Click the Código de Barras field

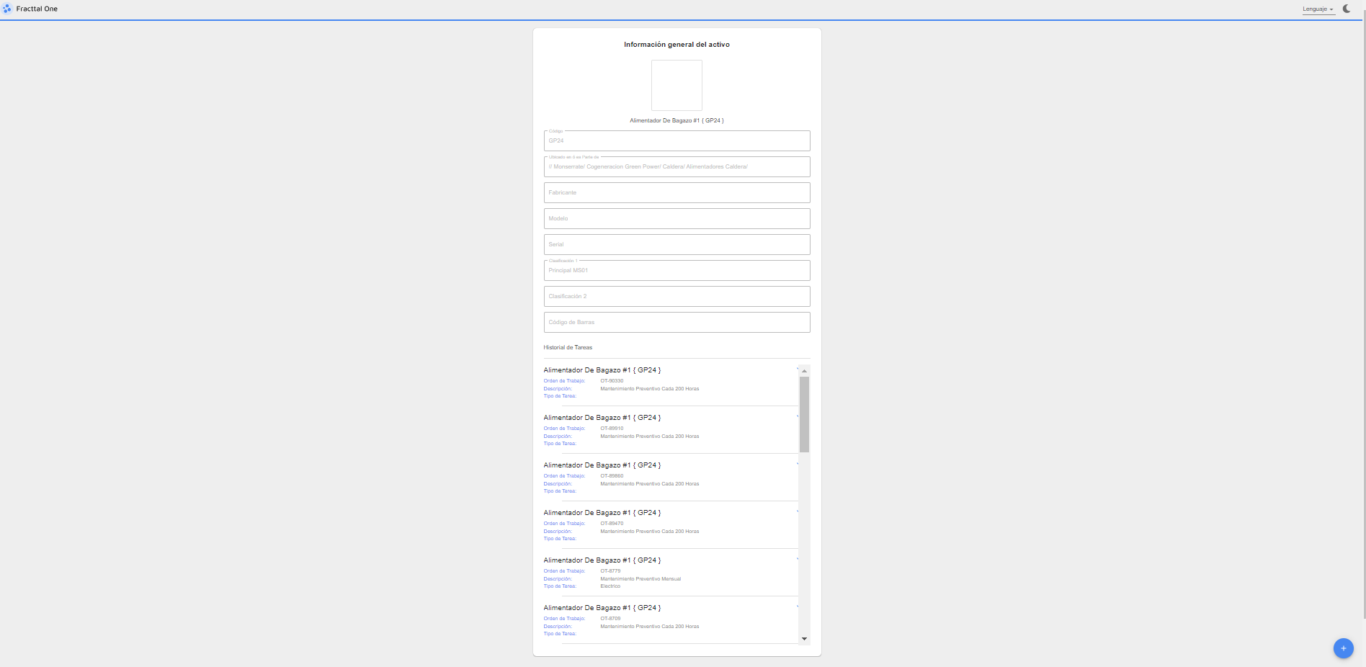[x=677, y=323]
